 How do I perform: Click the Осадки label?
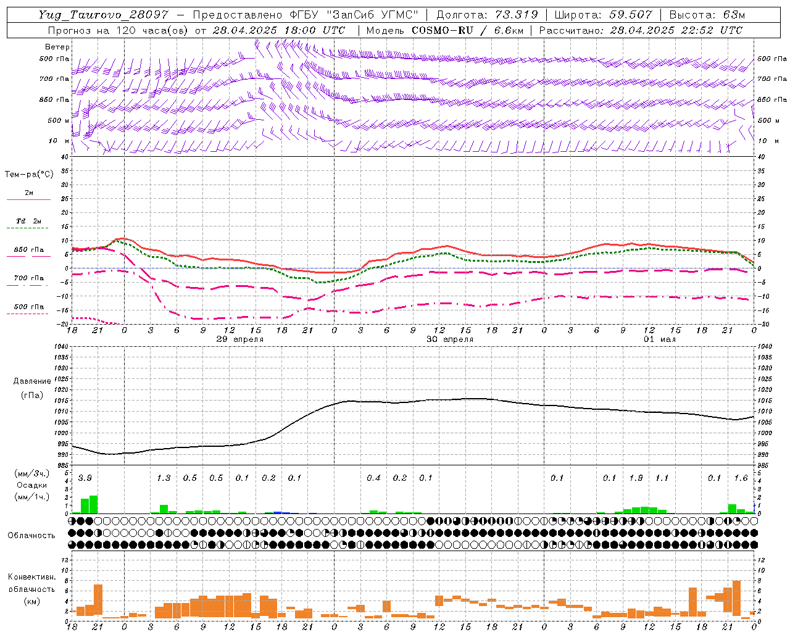click(x=31, y=485)
